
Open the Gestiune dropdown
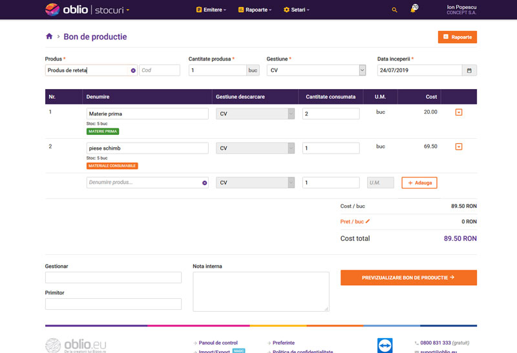pos(316,70)
